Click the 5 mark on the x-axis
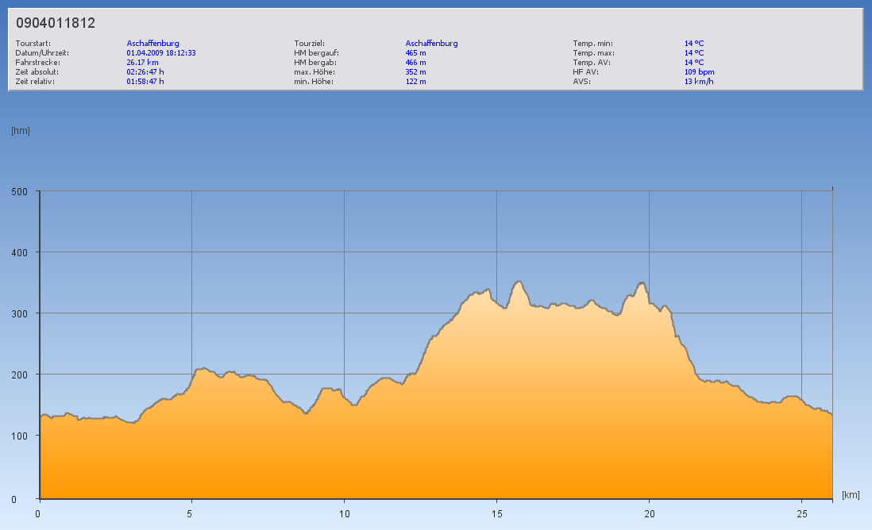872x530 pixels. pos(191,513)
